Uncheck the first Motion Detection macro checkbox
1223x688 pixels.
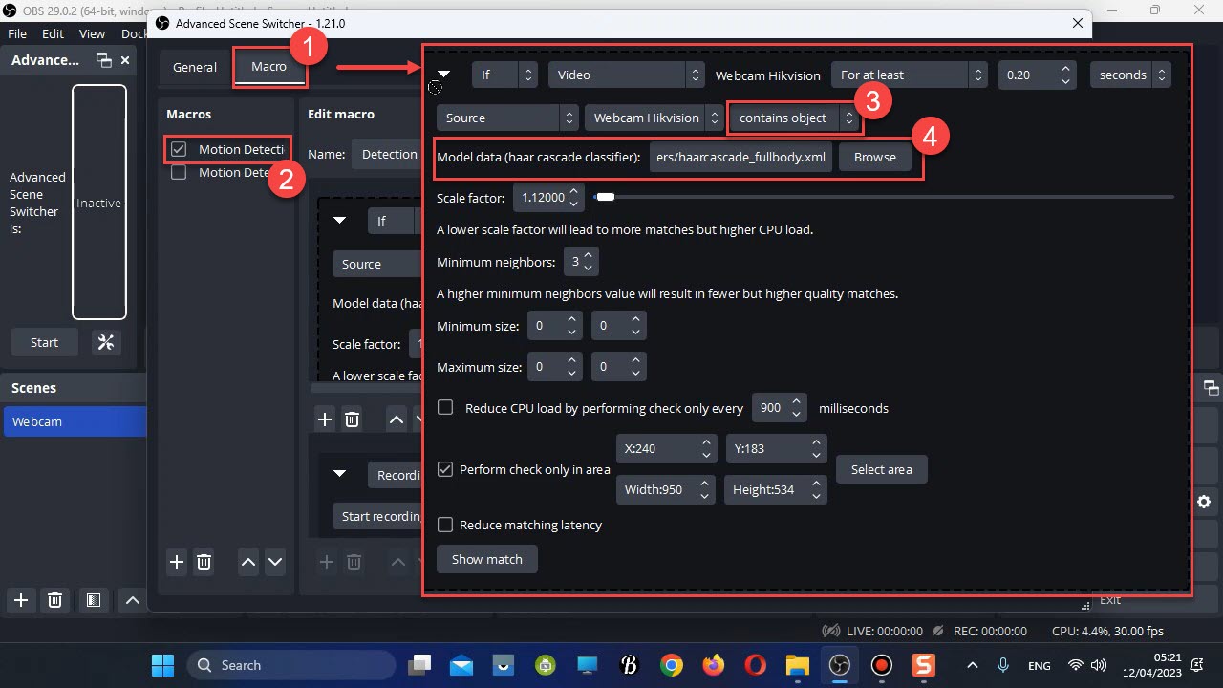(x=178, y=149)
